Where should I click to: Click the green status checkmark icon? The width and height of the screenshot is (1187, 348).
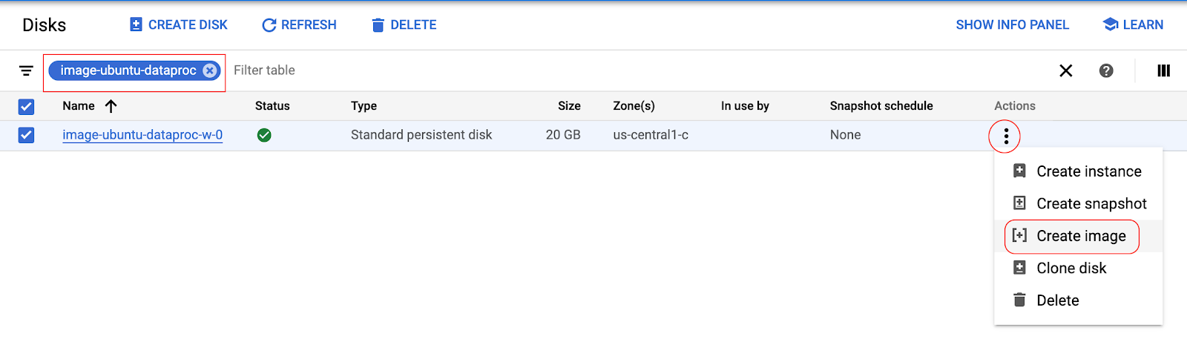tap(264, 135)
